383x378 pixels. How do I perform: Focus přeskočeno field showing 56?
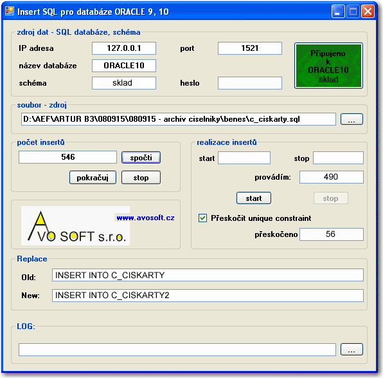click(x=332, y=234)
